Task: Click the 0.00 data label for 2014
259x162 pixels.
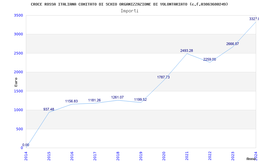Action: click(x=26, y=145)
